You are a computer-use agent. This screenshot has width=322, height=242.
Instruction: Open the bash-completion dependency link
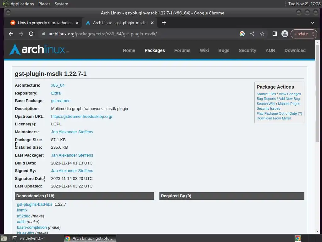32,228
